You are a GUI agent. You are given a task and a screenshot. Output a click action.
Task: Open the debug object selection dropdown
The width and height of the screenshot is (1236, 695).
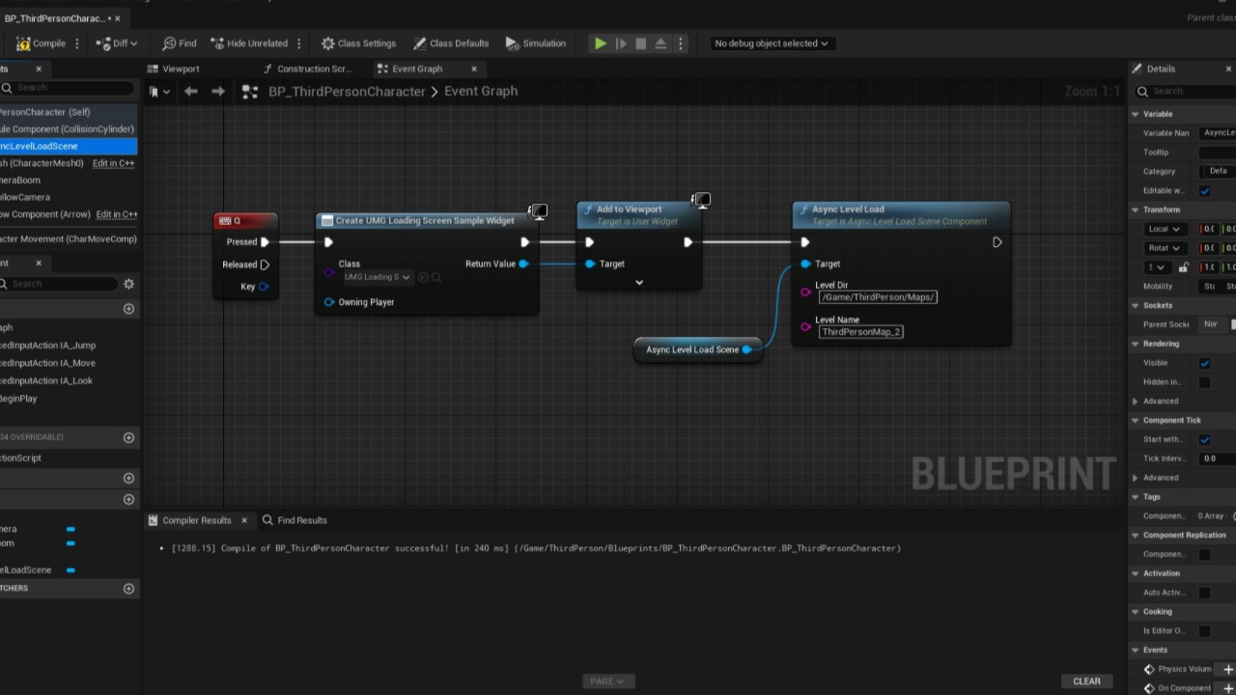(x=771, y=43)
